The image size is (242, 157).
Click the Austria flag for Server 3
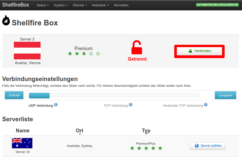point(27,51)
